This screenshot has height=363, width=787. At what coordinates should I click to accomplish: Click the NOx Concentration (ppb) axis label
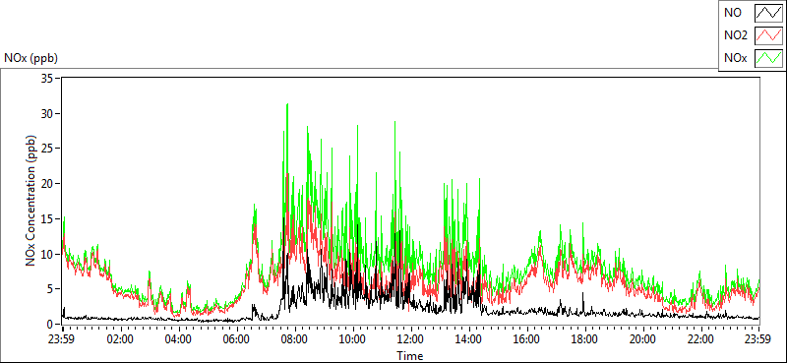click(31, 201)
